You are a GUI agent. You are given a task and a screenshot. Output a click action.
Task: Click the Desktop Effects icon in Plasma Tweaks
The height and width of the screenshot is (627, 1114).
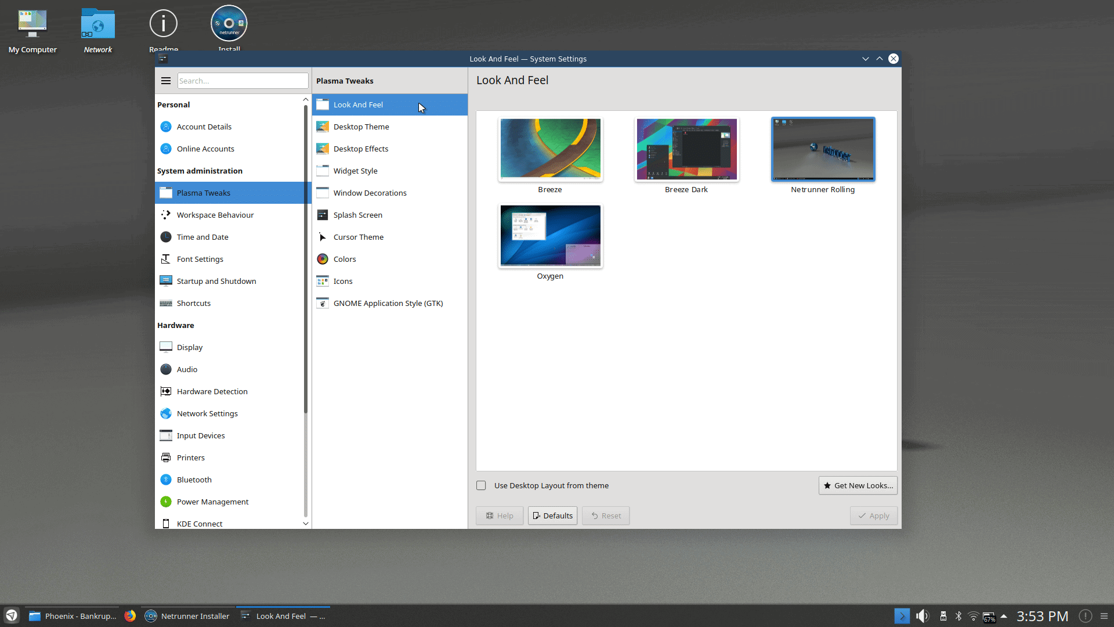click(x=322, y=148)
